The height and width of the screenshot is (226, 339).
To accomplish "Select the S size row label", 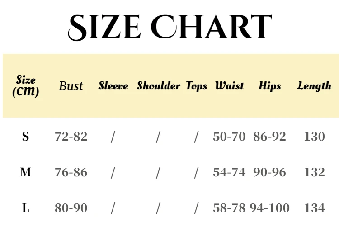I will [x=25, y=137].
